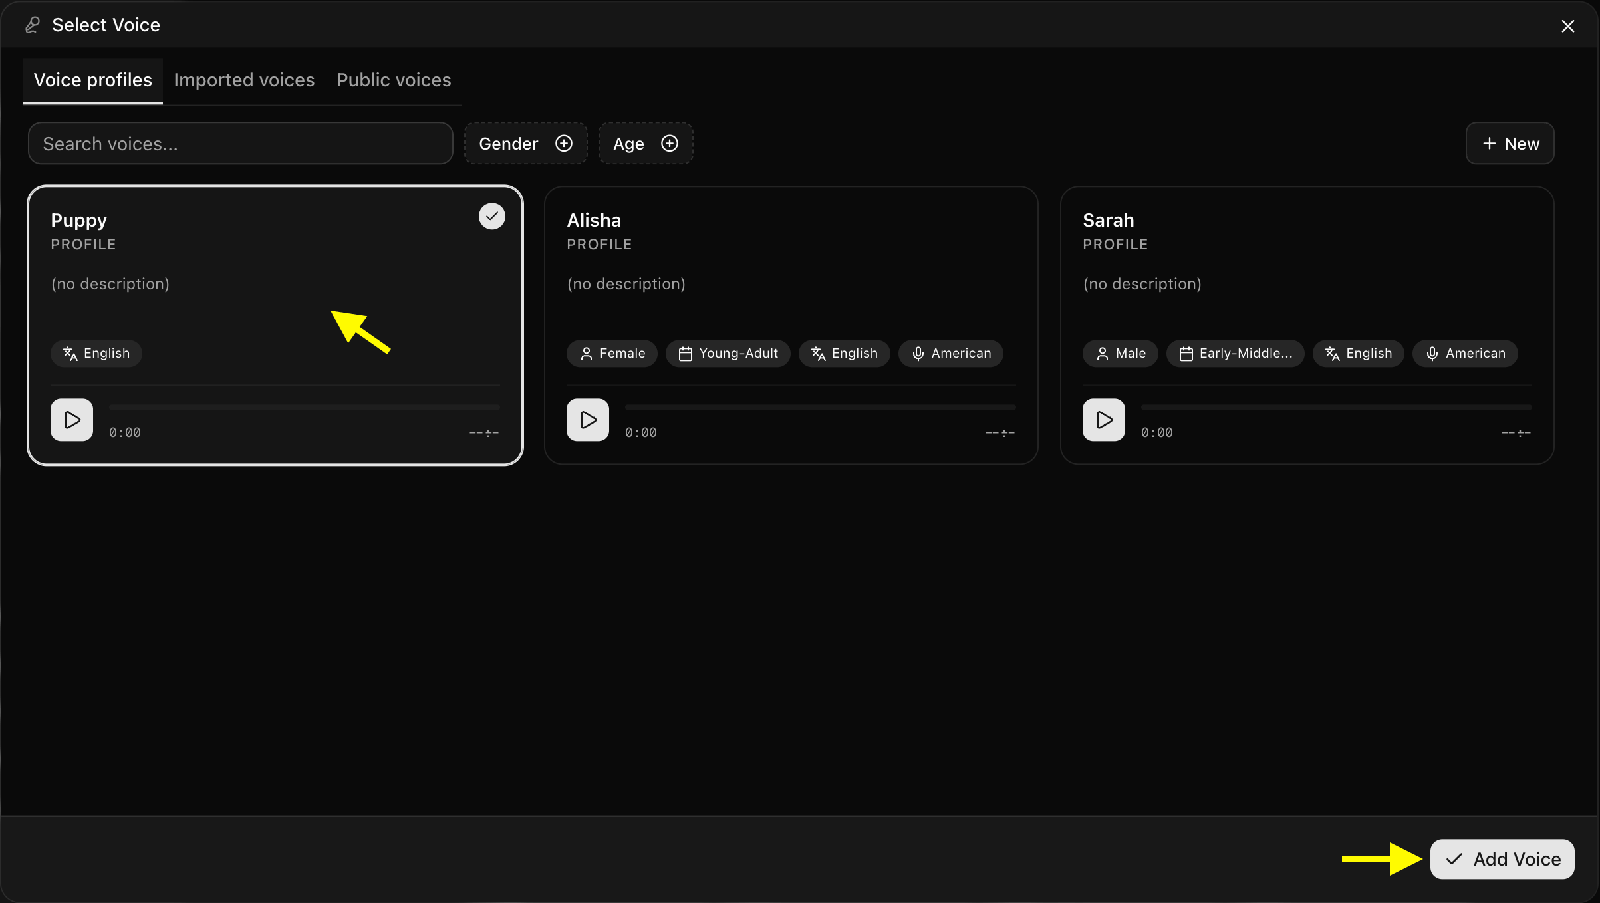This screenshot has width=1600, height=903.
Task: Create a New voice profile
Action: pos(1510,143)
